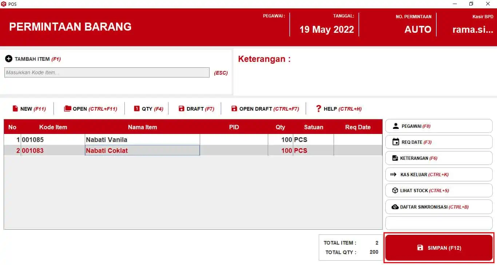Click the plus icon beside TAMBAH ITEM
The height and width of the screenshot is (265, 497).
[x=9, y=59]
